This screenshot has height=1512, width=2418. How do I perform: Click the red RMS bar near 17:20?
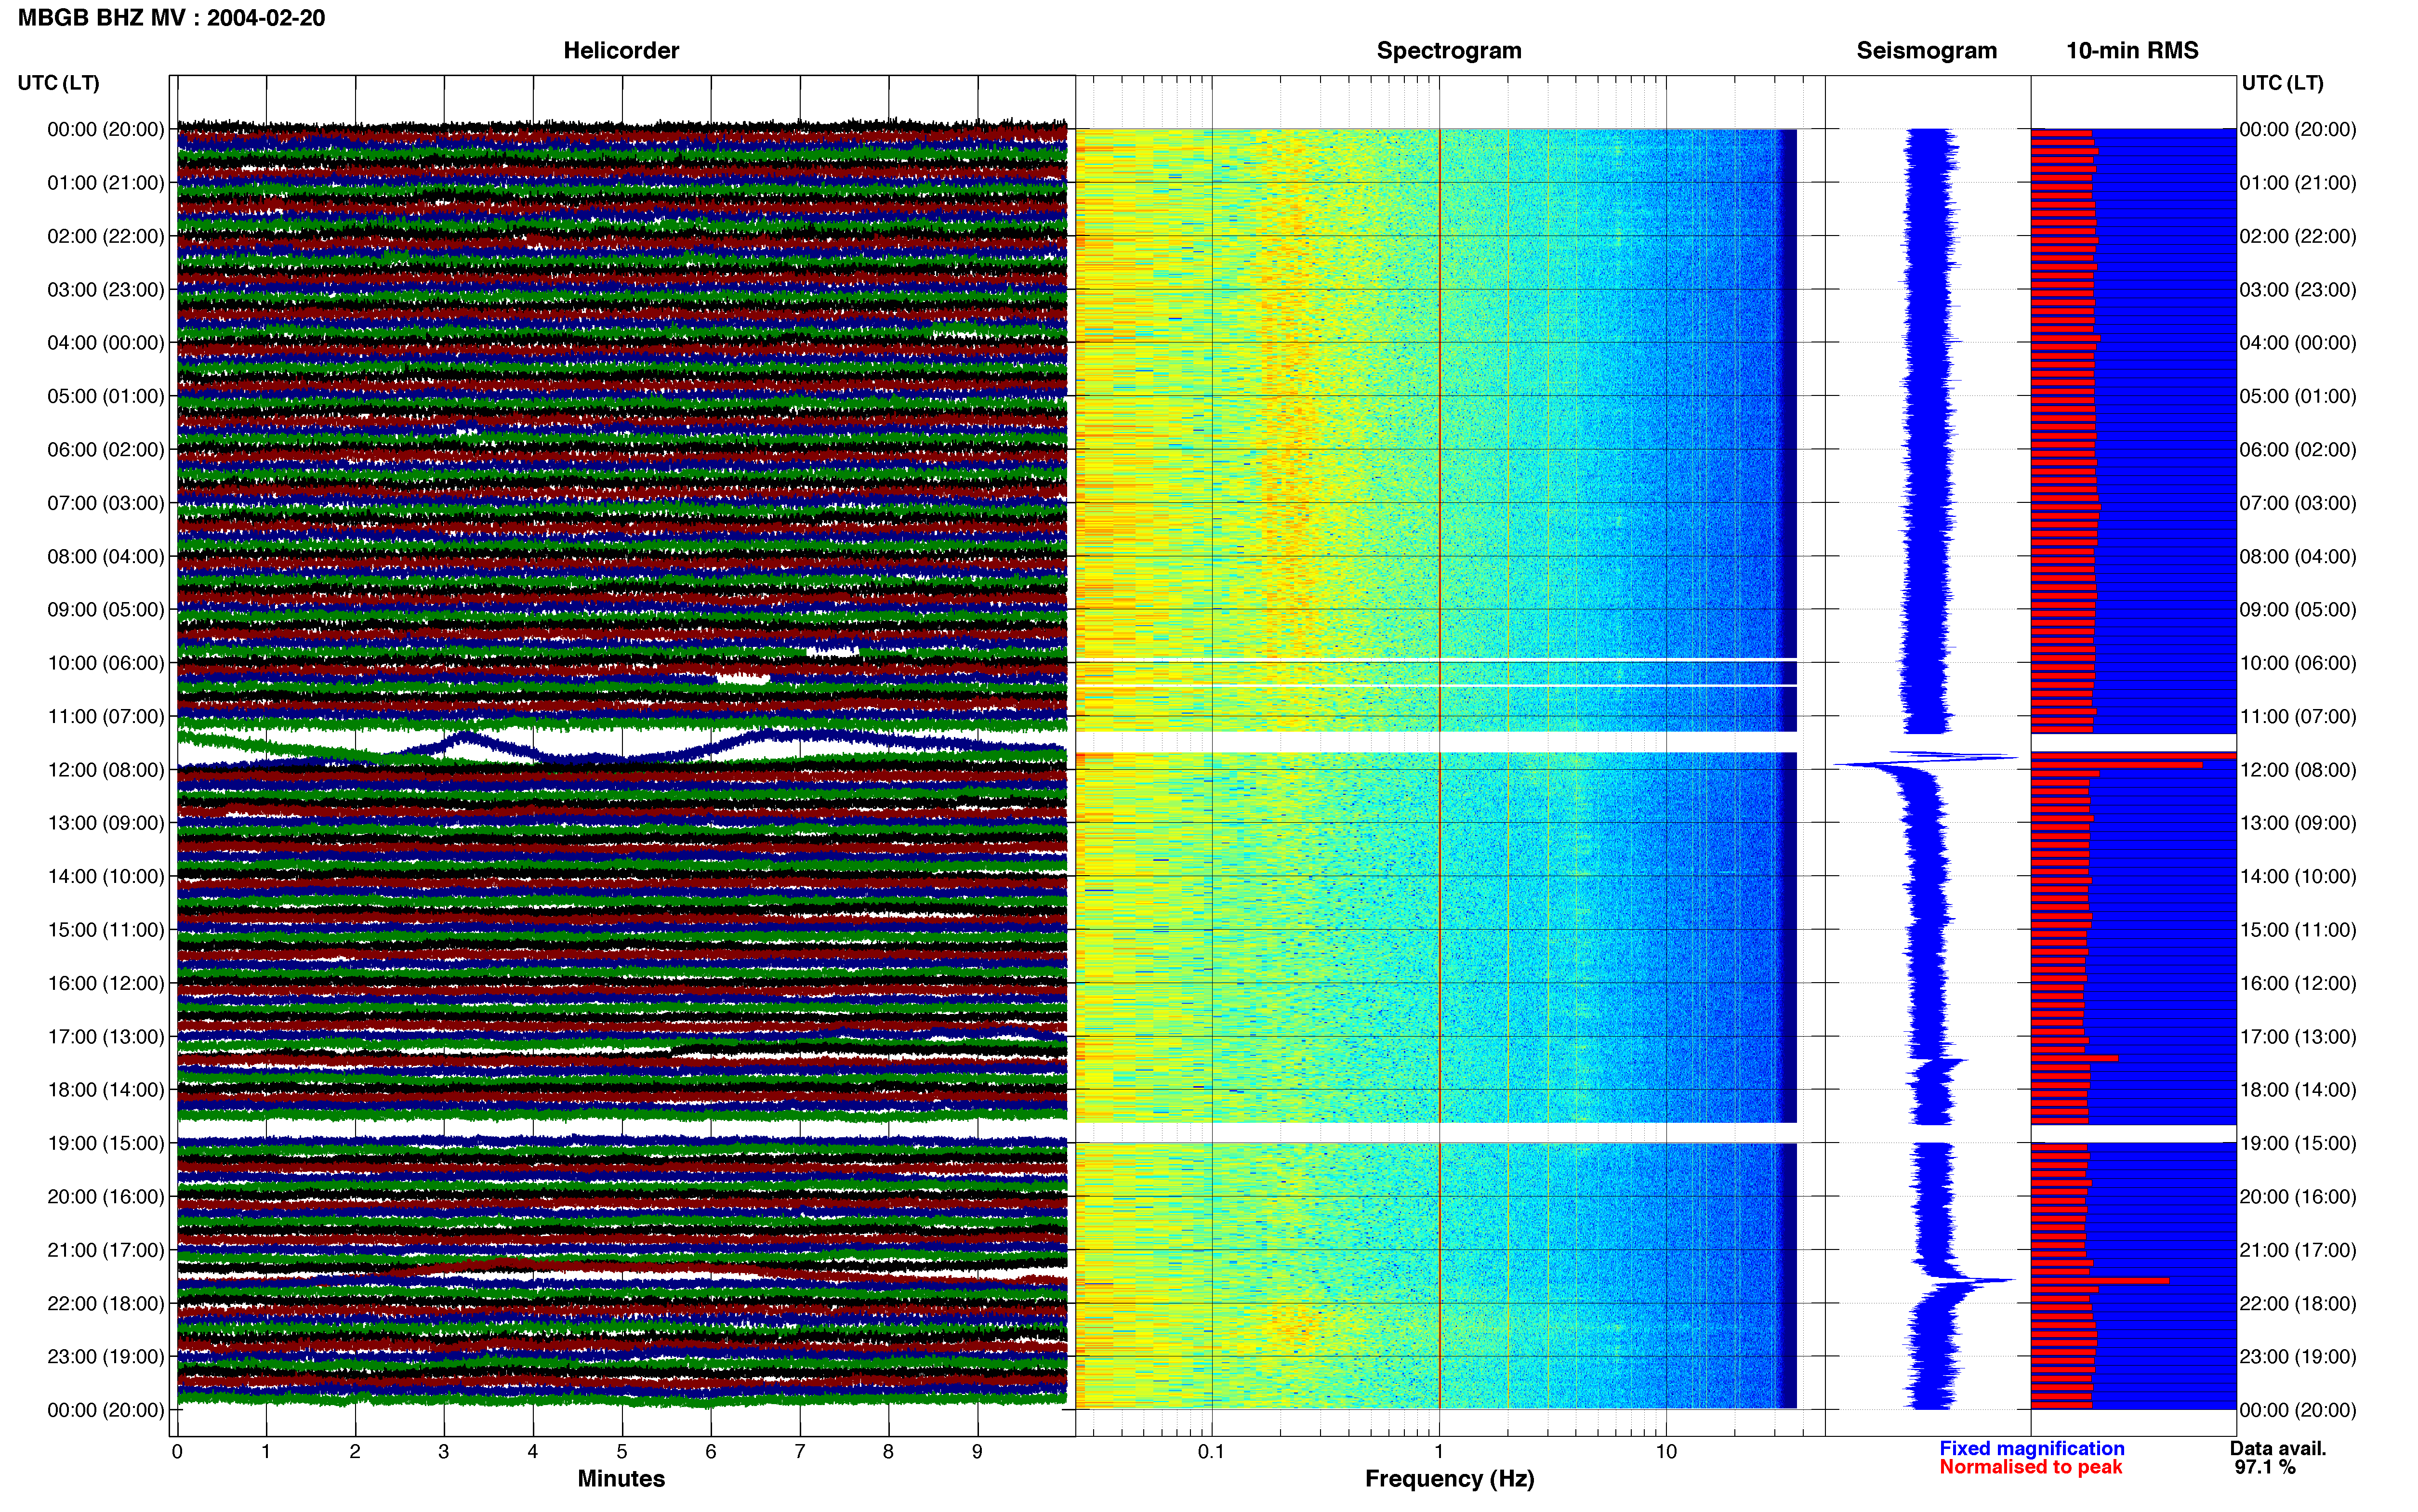2074,1058
